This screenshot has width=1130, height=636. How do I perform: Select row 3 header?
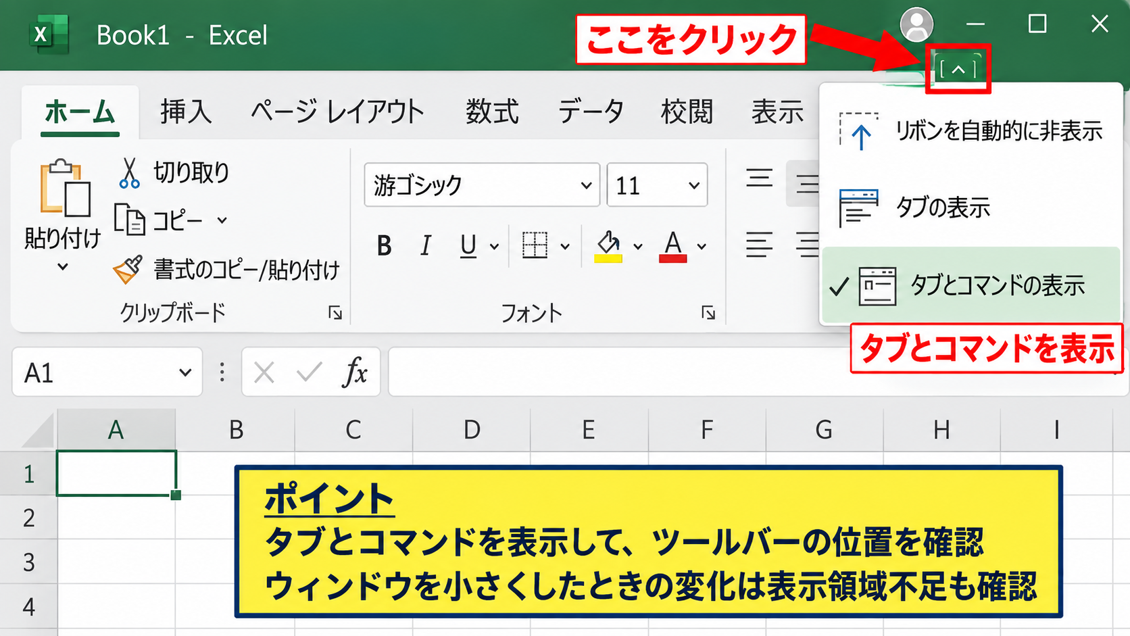click(28, 562)
